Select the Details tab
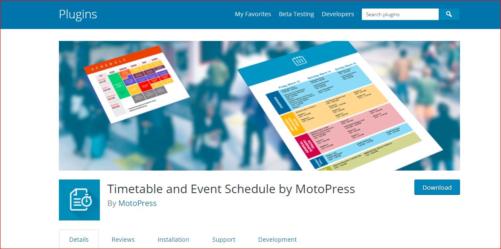Viewport: 501px width, 249px height. 79,240
